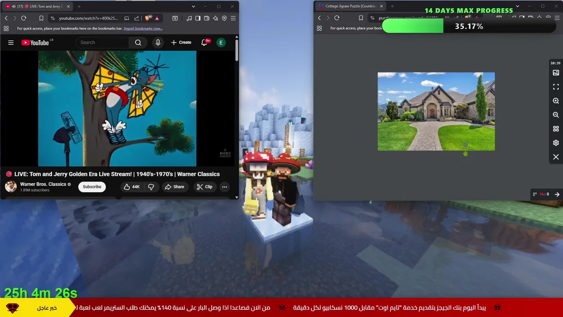Screen dimensions: 563x317
Task: Click the YouTube address bar URL
Action: point(88,18)
